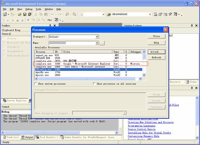Click the Stop Debugging square icon
This screenshot has width=200, height=145.
(x=18, y=20)
